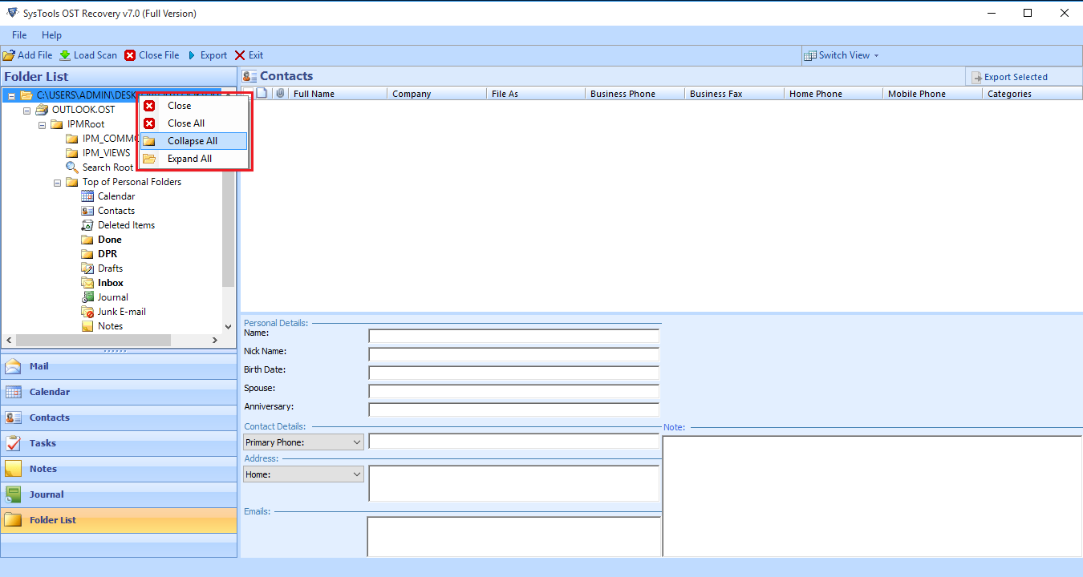Viewport: 1083px width, 577px height.
Task: Click folder tree horizontal scrollbar right arrow
Action: click(215, 341)
